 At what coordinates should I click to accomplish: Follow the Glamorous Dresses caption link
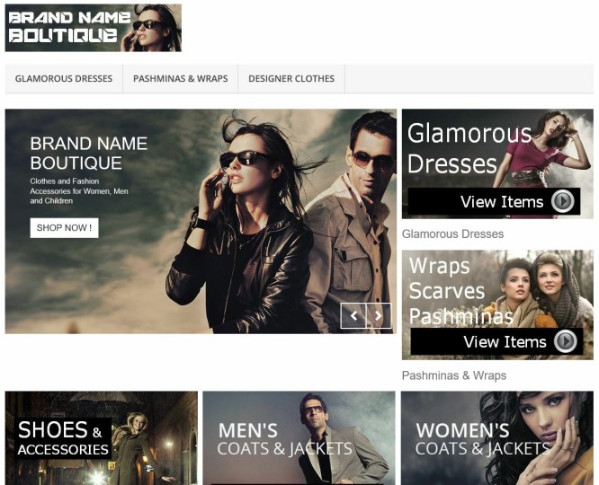452,234
